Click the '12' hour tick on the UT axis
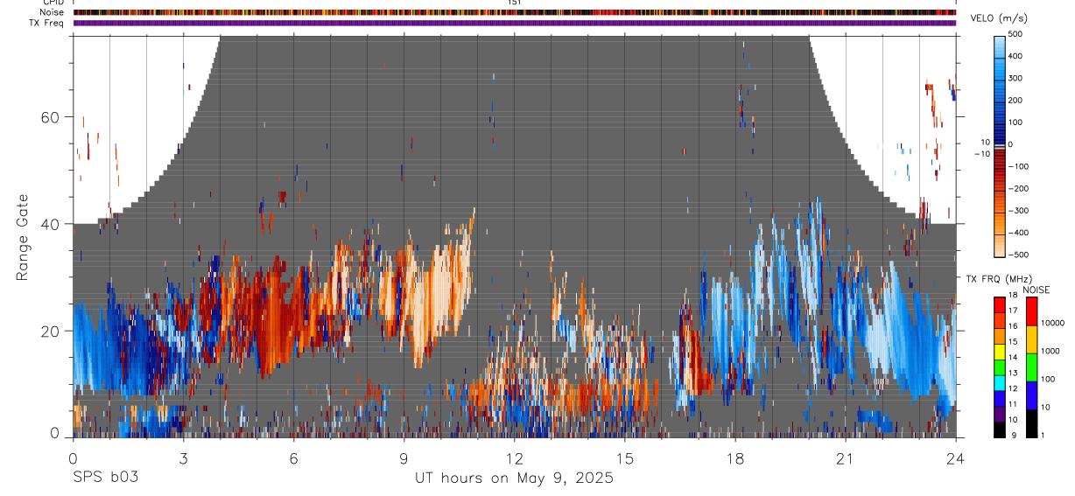1075x496 pixels. click(514, 458)
